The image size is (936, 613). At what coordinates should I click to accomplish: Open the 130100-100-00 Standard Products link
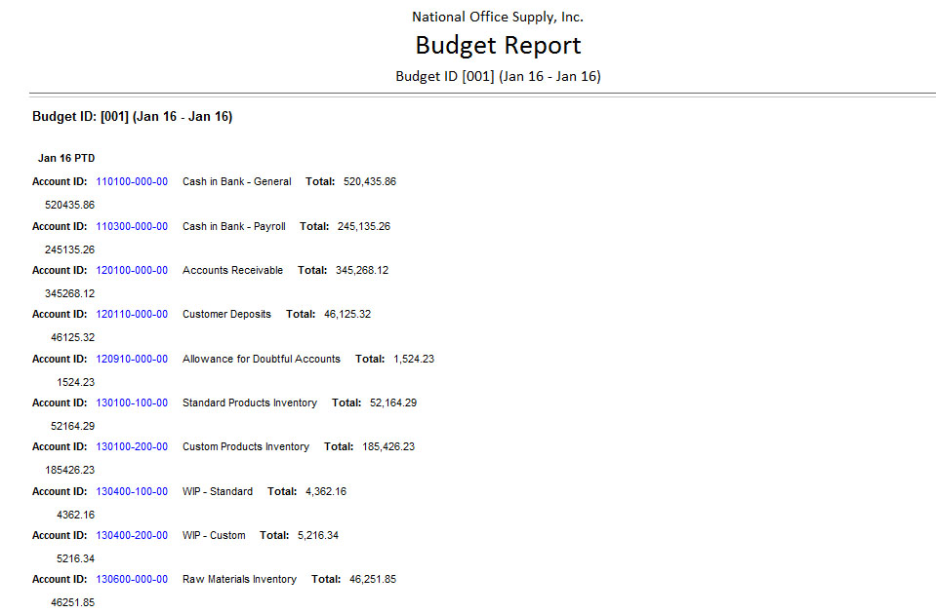click(132, 402)
